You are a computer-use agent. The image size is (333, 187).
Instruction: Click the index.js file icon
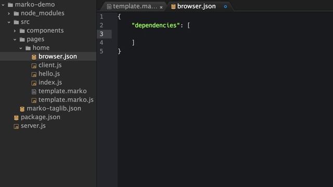pos(34,83)
